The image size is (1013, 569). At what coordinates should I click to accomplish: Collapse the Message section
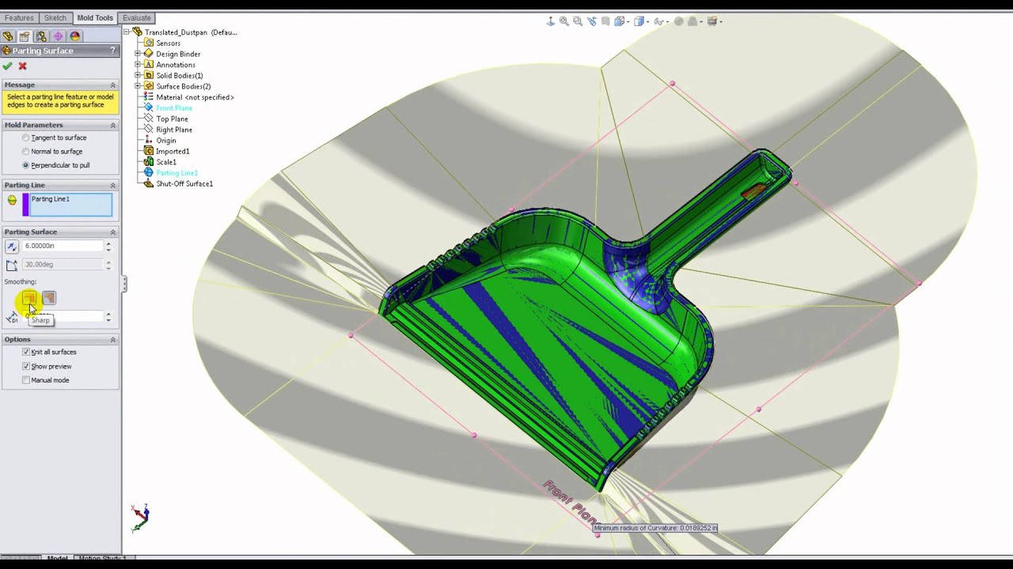[x=112, y=85]
